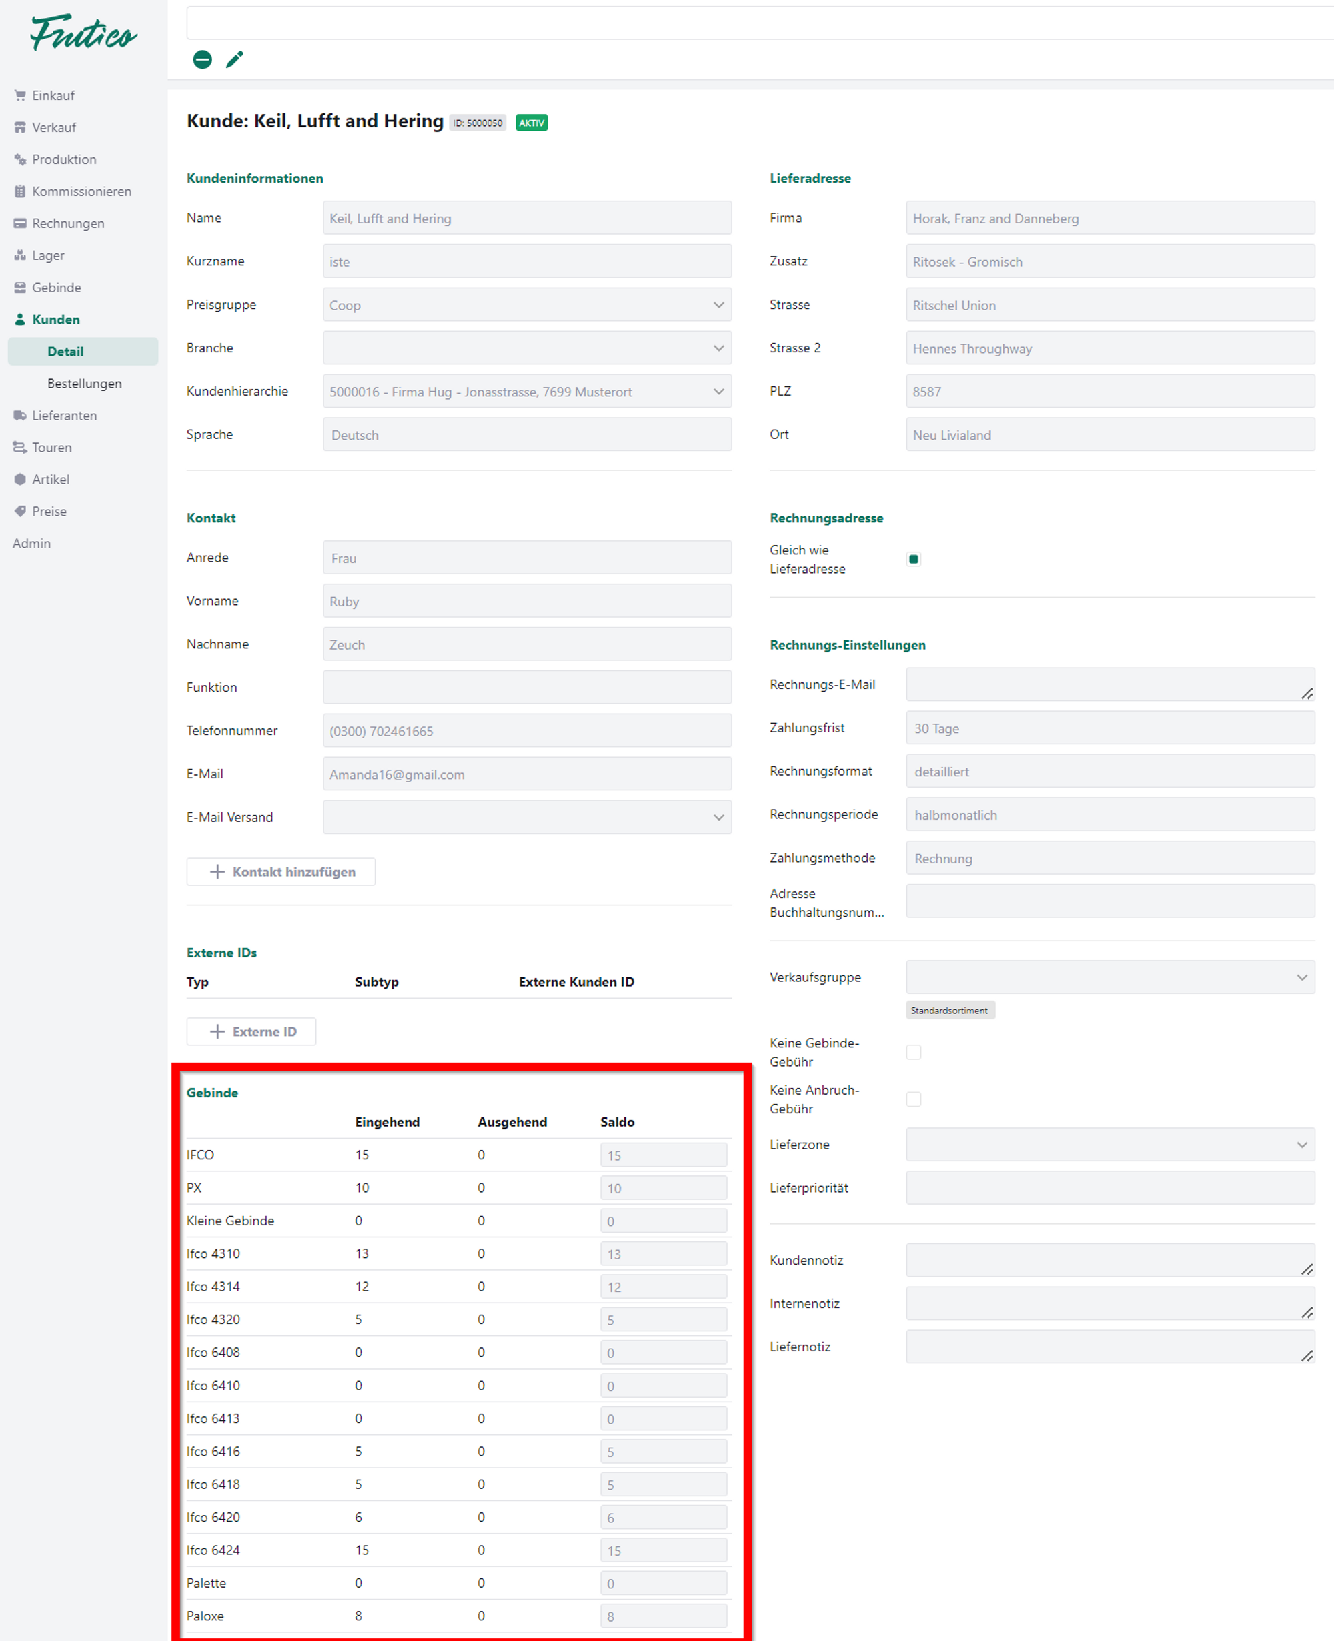Open the Preisgruppe Coop dropdown
This screenshot has height=1641, width=1334.
point(526,304)
